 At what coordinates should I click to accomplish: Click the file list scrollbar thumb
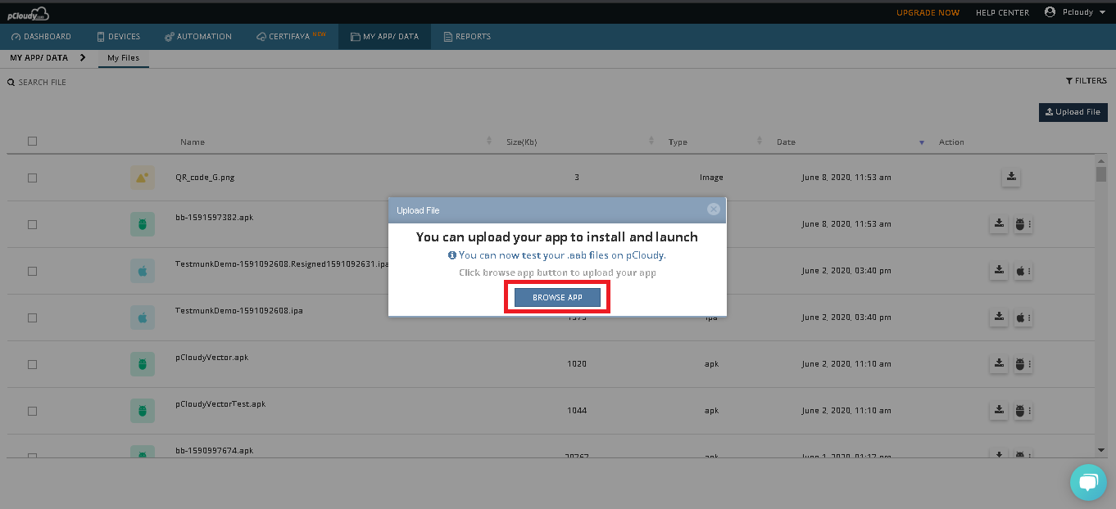[1101, 173]
